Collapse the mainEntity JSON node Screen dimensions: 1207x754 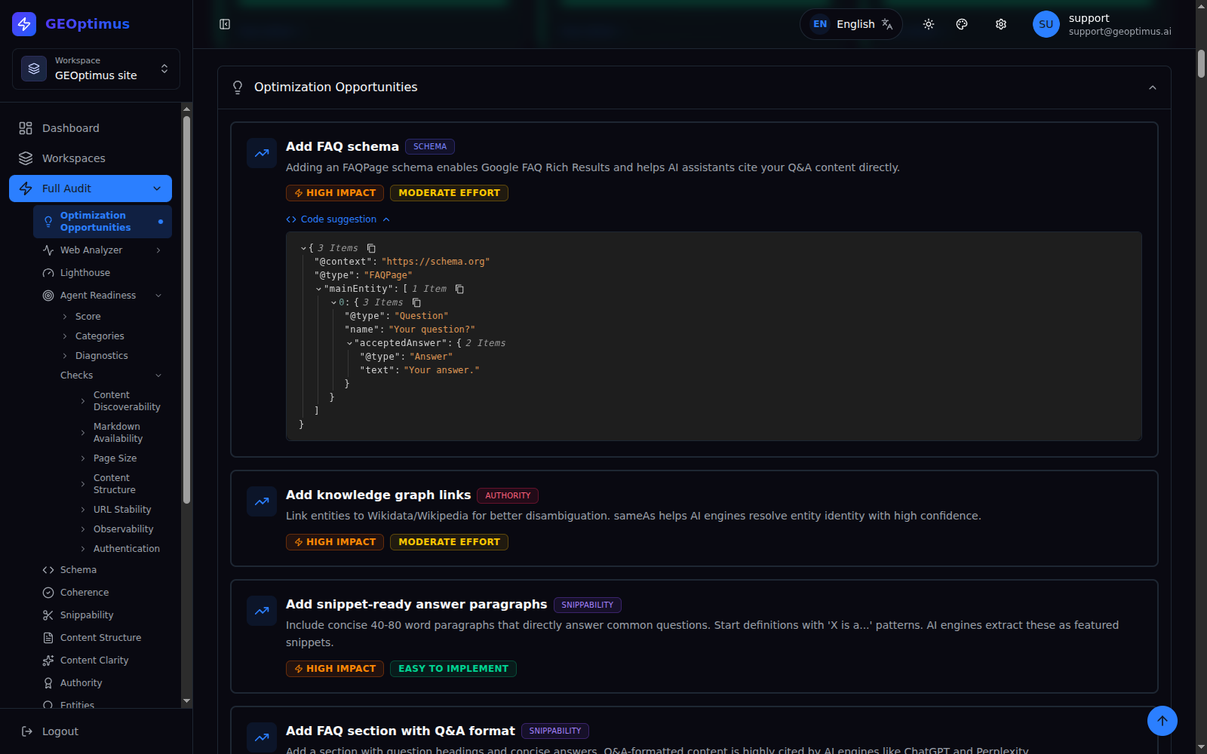click(318, 289)
